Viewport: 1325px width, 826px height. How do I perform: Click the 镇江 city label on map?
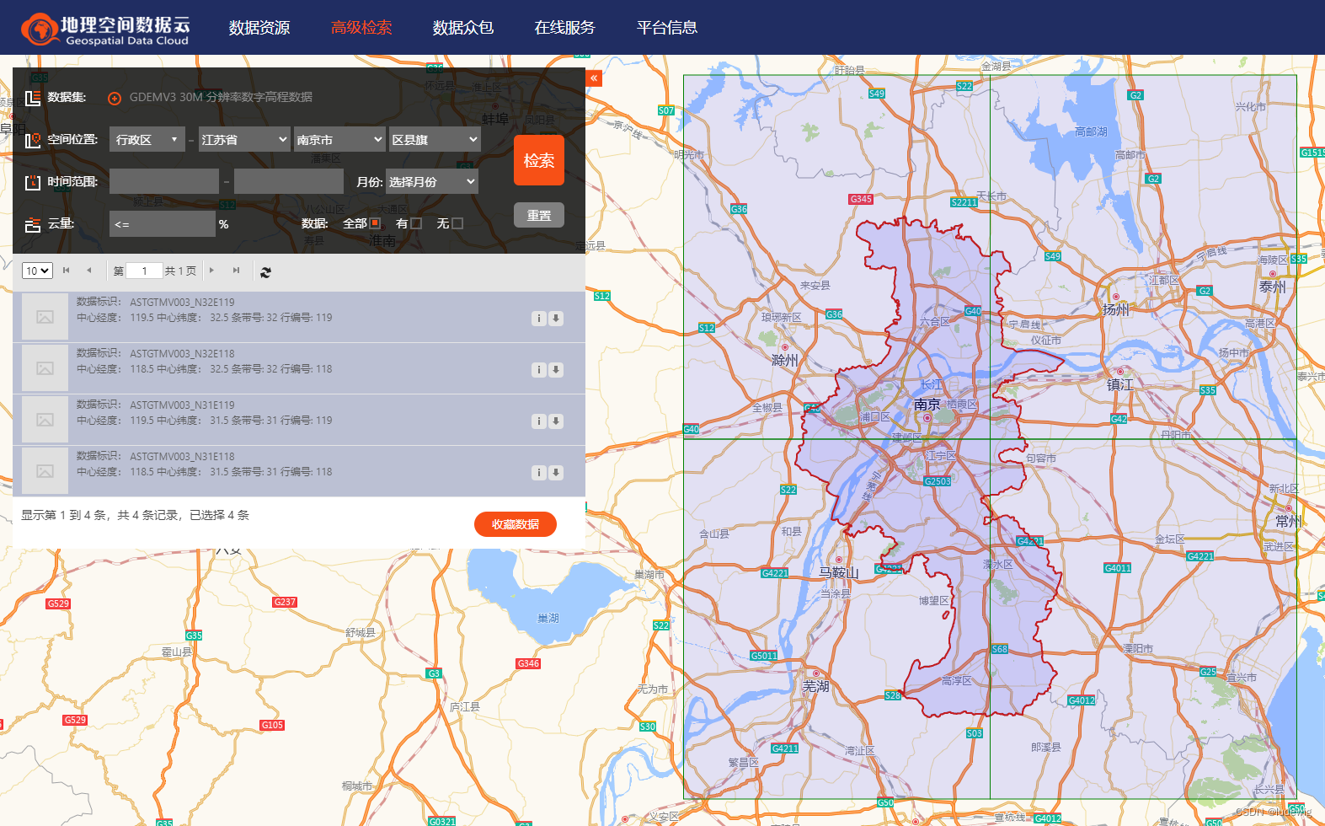coord(1119,384)
